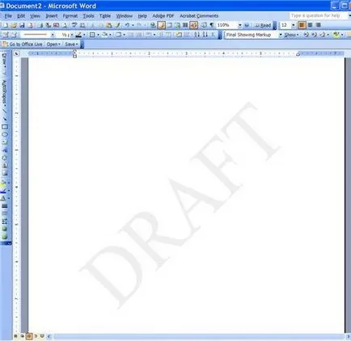The height and width of the screenshot is (341, 351).
Task: Click Go to Office Live button
Action: coord(23,44)
